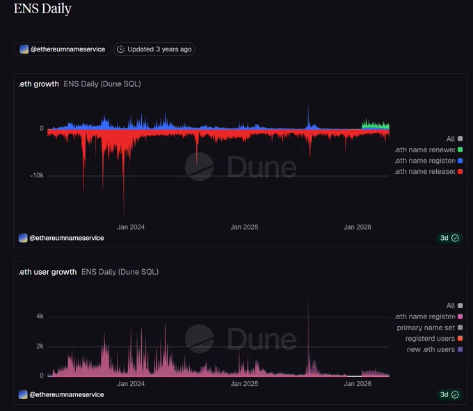Screen dimensions: 473x411
Task: Toggle the .eth name renewed legend entry
Action: [x=428, y=150]
